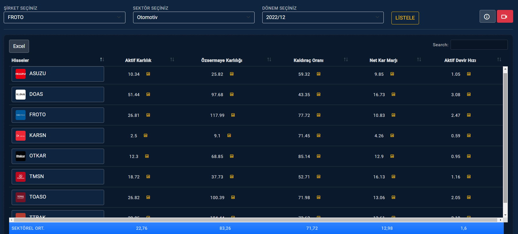Open chart icon beside FROTO Kaldıraç 77.72
Viewport: 518px width, 234px height.
click(319, 115)
